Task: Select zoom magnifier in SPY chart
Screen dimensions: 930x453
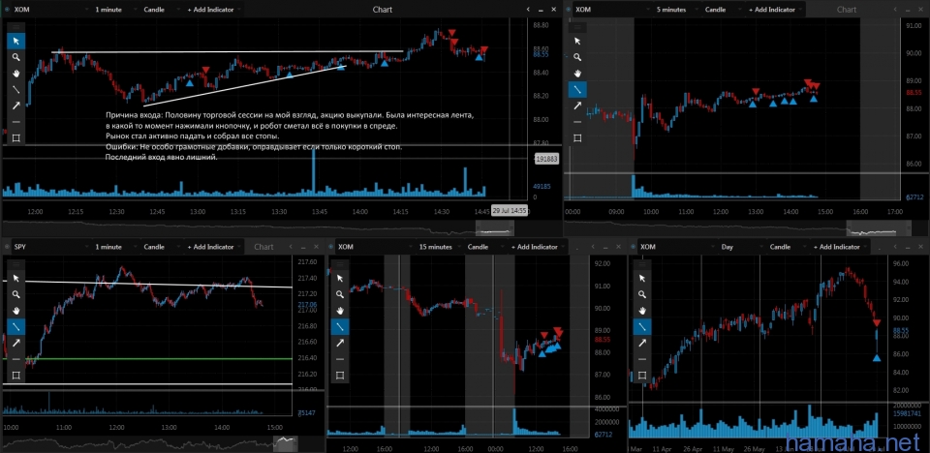Action: pyautogui.click(x=16, y=294)
